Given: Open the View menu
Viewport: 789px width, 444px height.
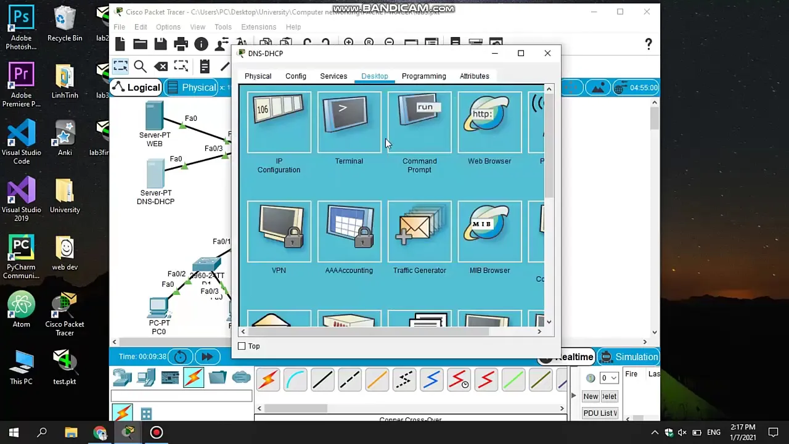Looking at the screenshot, I should point(198,27).
